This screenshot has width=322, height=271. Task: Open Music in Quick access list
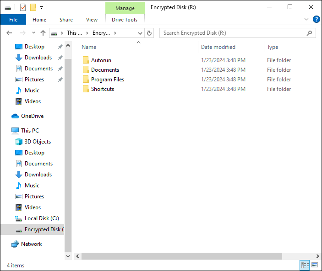(x=32, y=90)
